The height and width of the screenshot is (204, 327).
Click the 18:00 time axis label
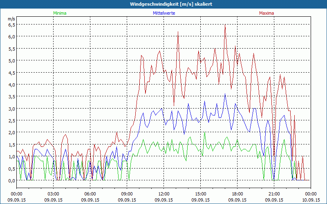click(x=237, y=194)
